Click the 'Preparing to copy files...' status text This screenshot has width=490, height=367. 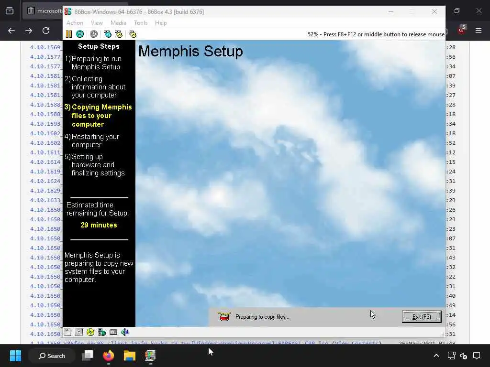coord(263,317)
